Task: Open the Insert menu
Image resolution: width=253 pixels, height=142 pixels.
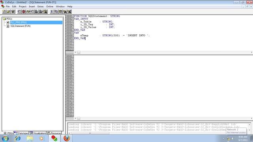Action: 32,6
